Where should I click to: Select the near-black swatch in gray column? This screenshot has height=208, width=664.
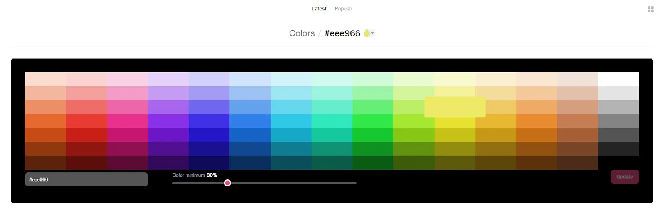[x=618, y=149]
